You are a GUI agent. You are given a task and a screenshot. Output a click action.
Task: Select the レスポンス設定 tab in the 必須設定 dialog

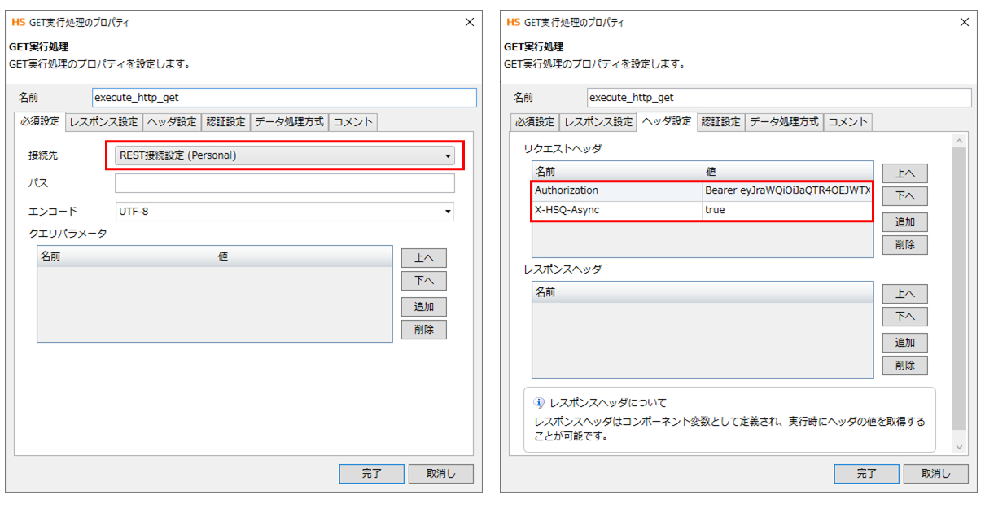(x=103, y=122)
